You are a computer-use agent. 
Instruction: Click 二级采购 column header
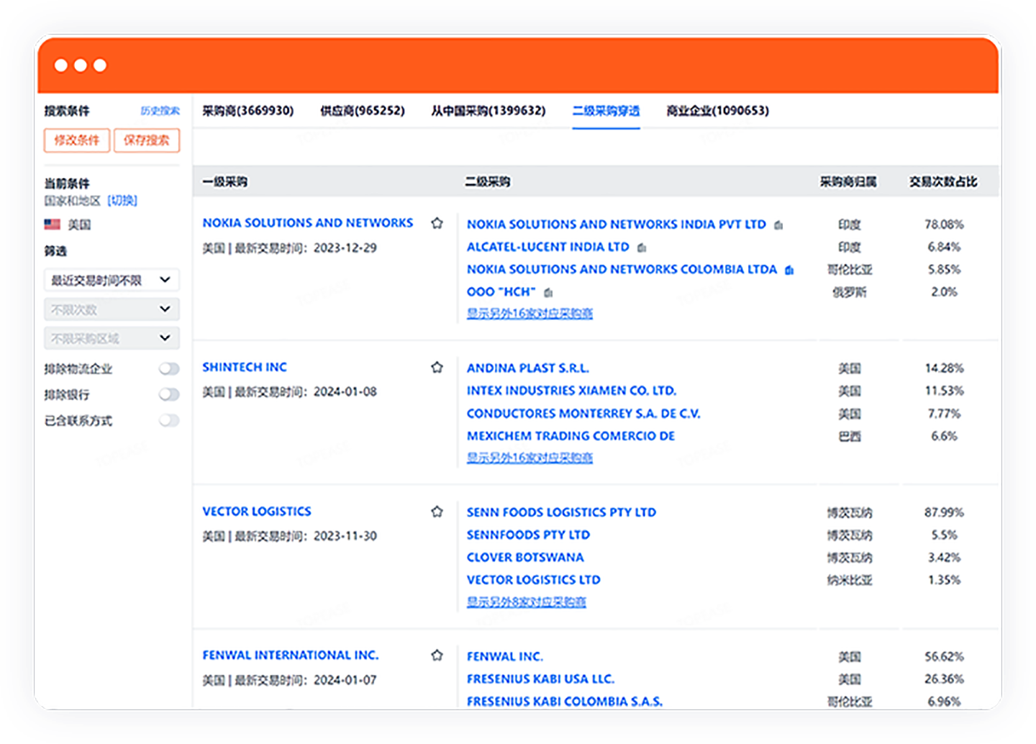[x=488, y=182]
